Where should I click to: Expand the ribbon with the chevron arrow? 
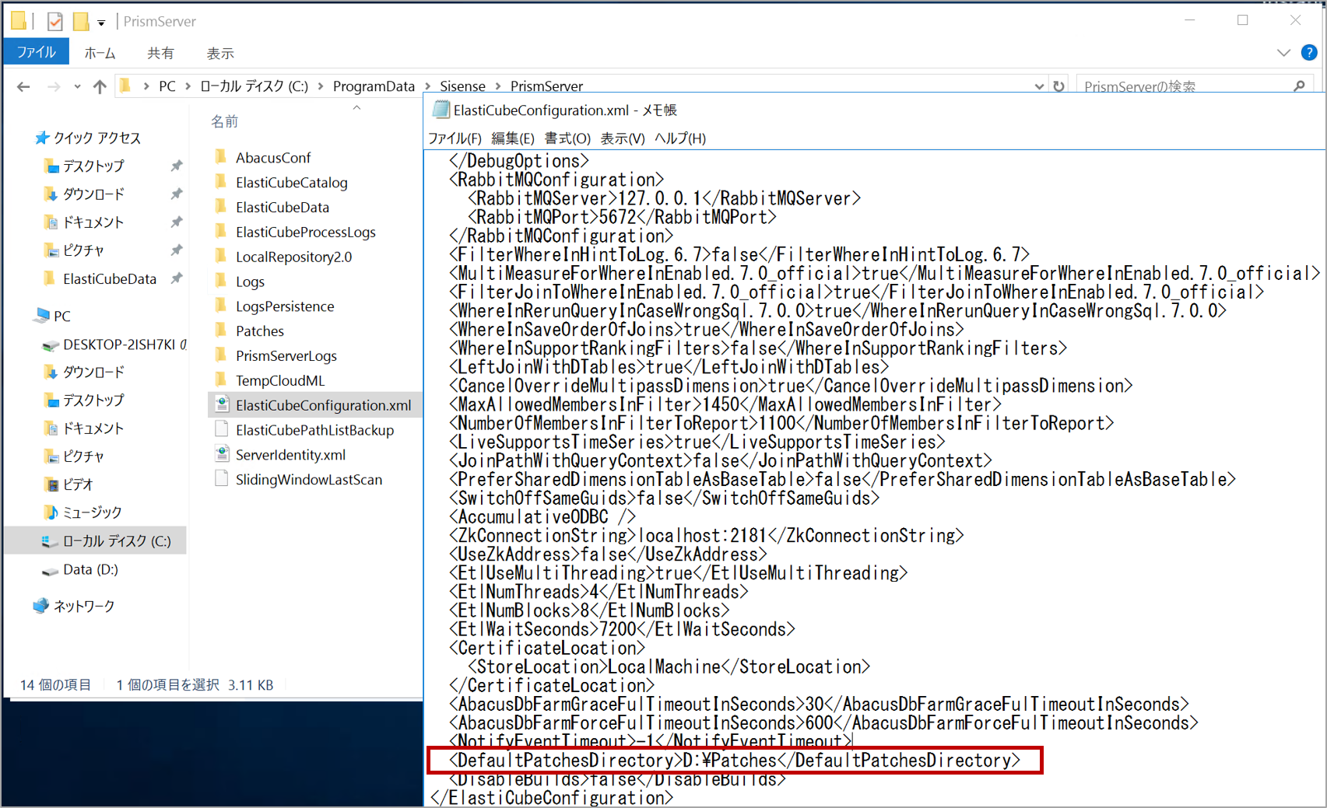pyautogui.click(x=1283, y=52)
